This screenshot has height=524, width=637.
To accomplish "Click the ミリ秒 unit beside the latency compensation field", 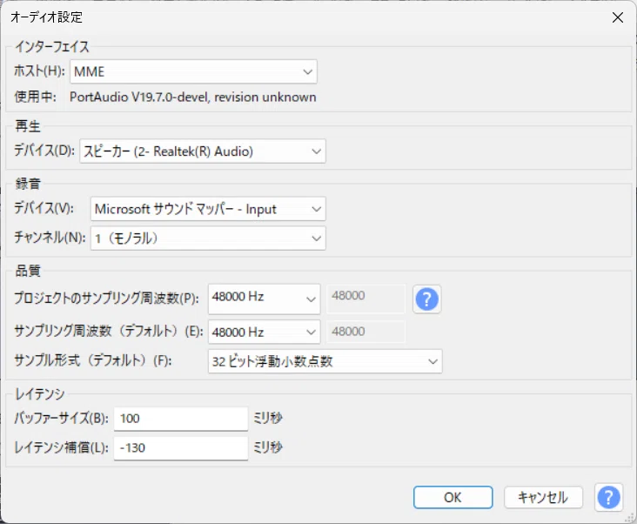I will click(x=268, y=447).
